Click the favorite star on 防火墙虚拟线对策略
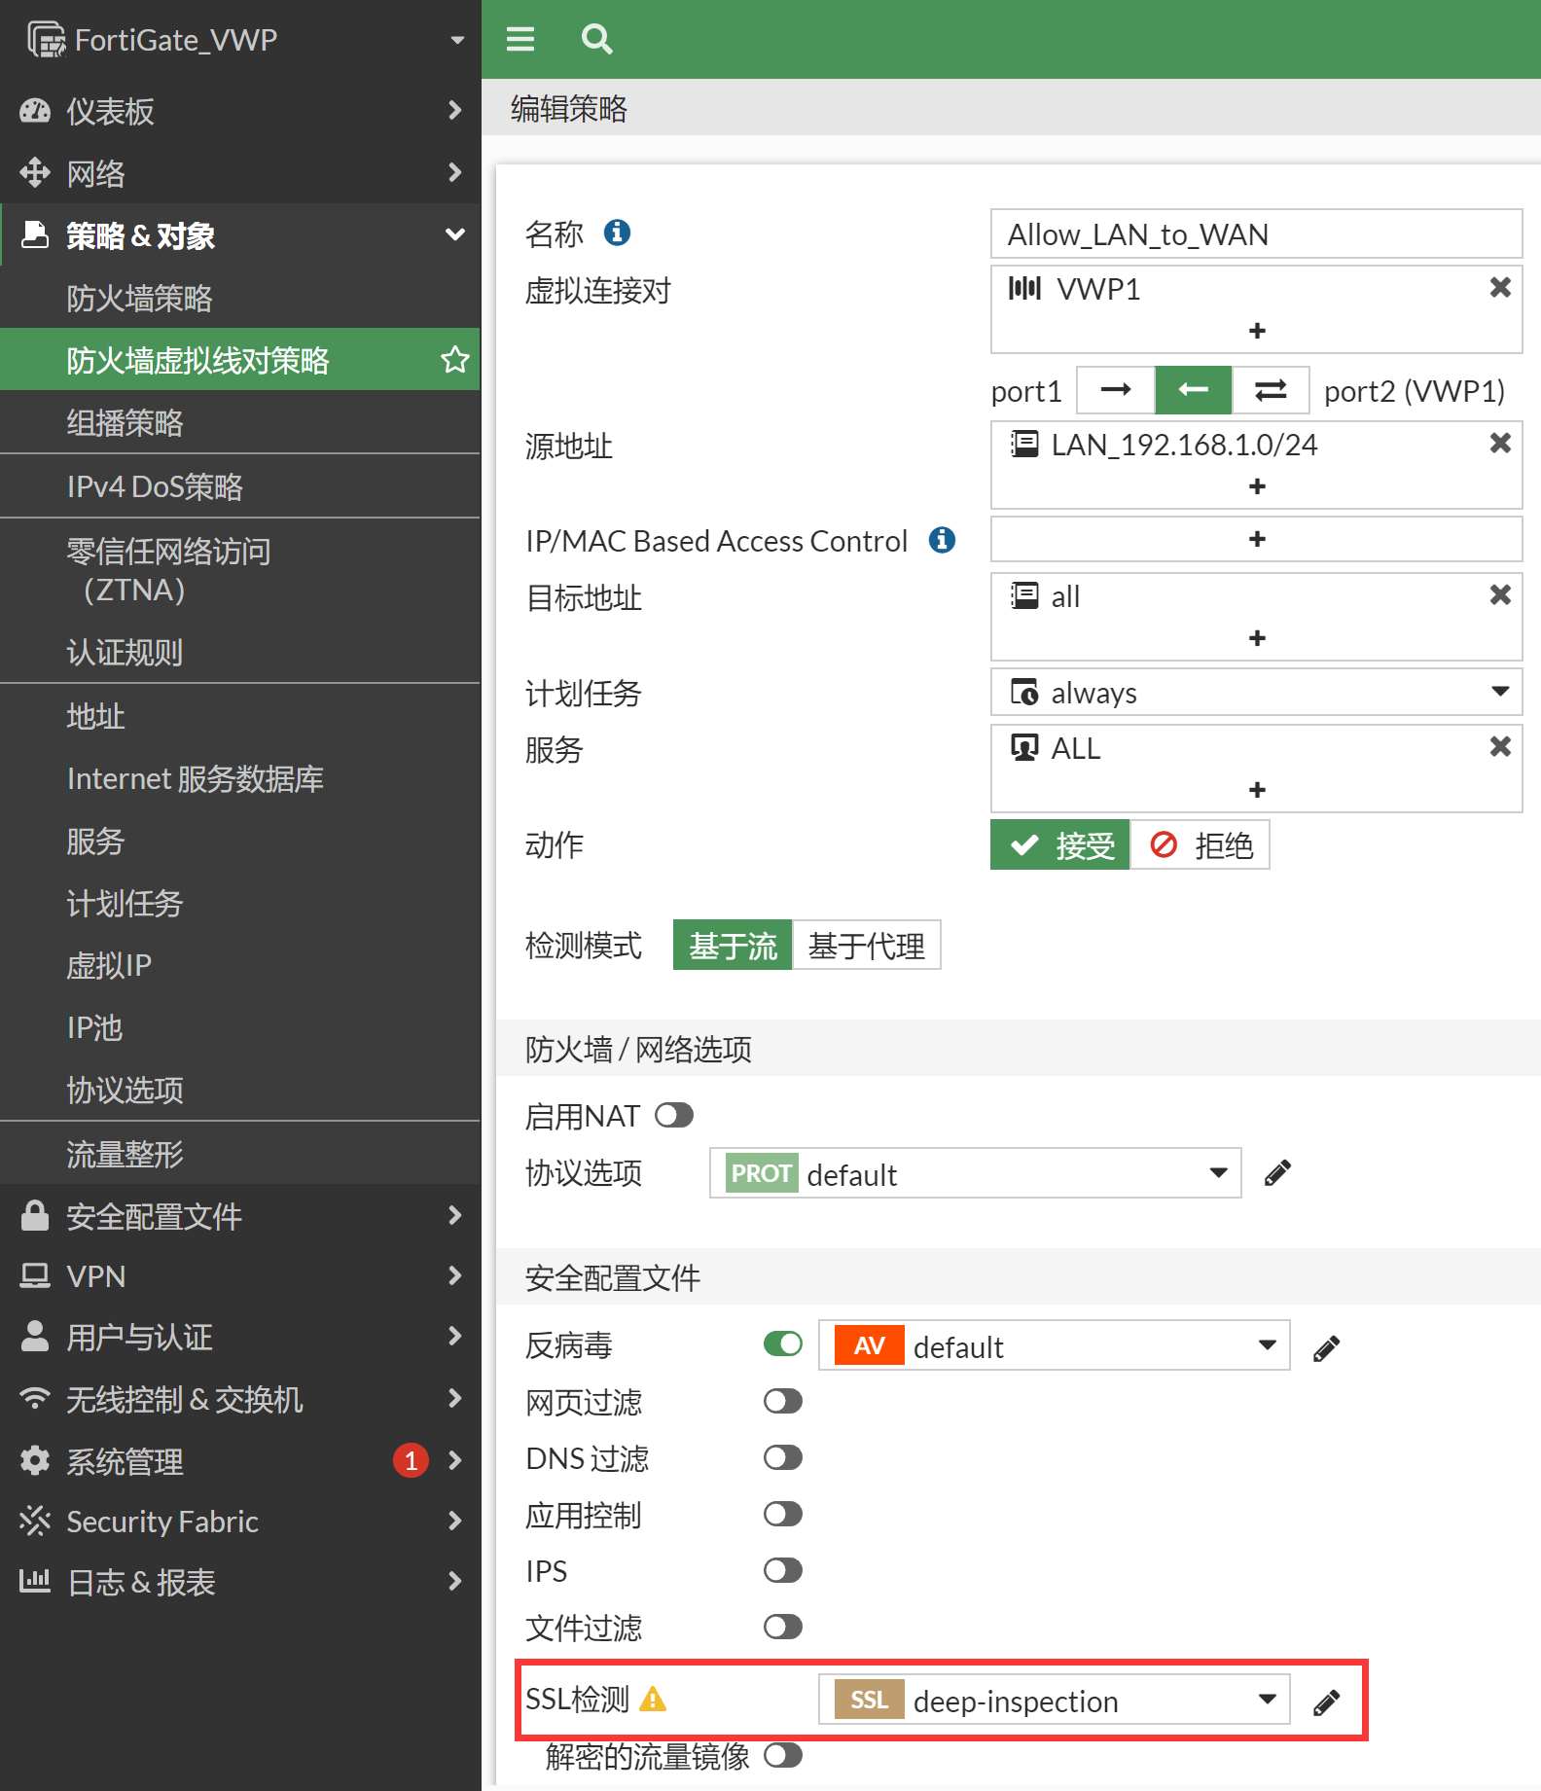1541x1791 pixels. [x=454, y=360]
